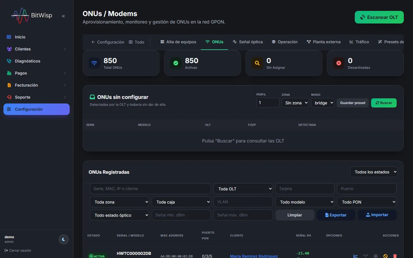Screen dimensions: 413x258
Task: Focus the Serie, MAC, IP o cliente search
Action: pyautogui.click(x=150, y=189)
